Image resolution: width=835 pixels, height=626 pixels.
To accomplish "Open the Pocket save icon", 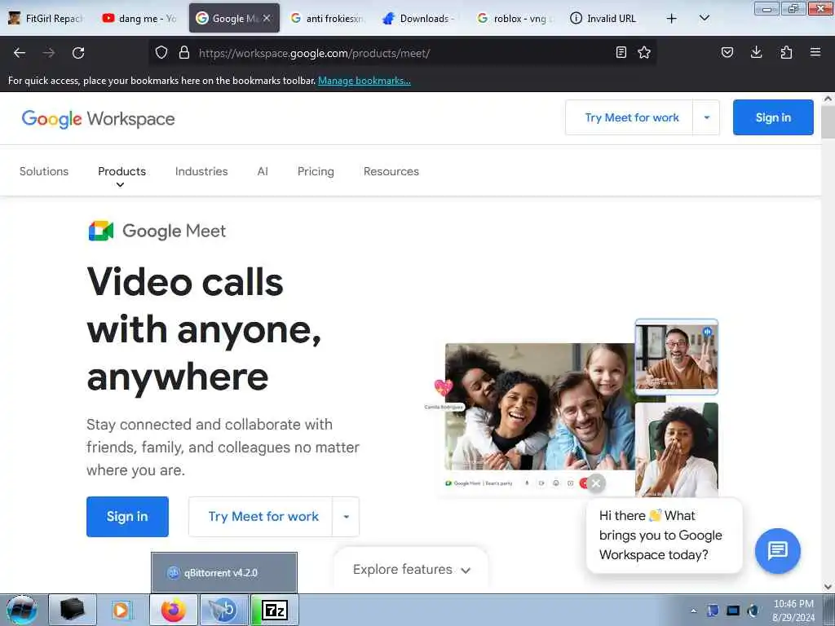I will 727,52.
